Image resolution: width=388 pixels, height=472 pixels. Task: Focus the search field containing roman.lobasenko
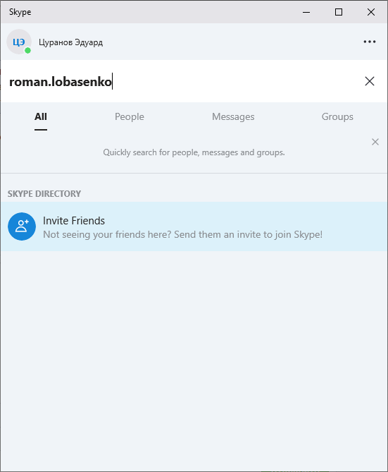click(x=180, y=81)
